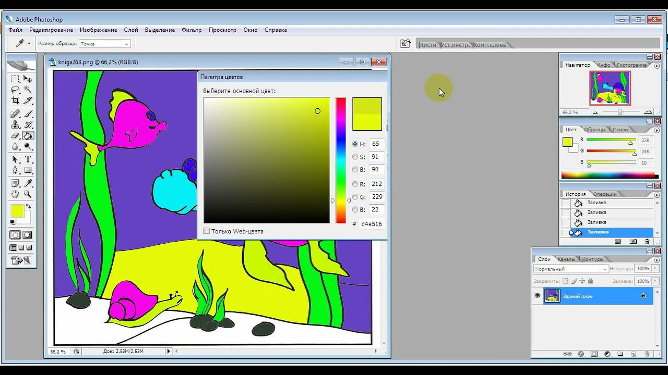Select the Path Selection arrow tool

coord(15,159)
